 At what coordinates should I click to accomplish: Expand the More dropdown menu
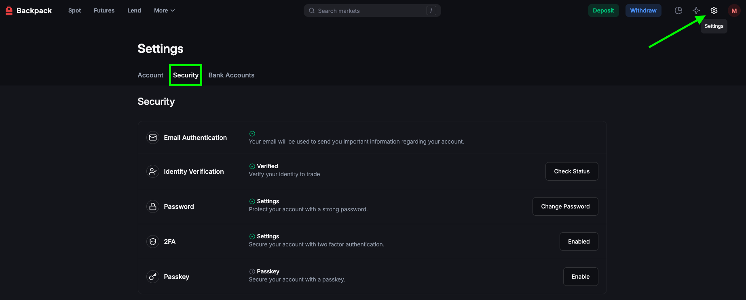[x=164, y=10]
